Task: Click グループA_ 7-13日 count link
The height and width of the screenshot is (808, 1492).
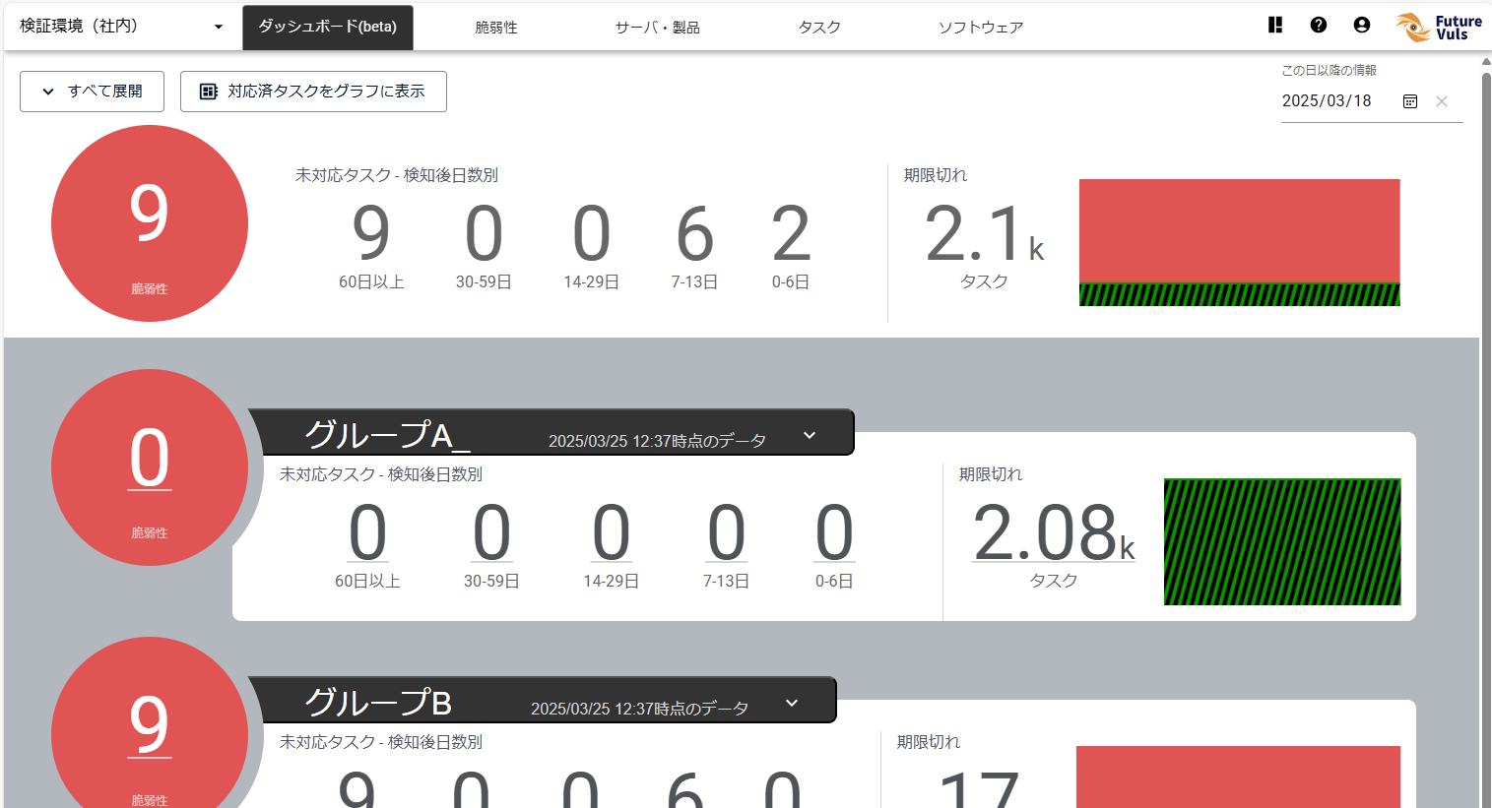Action: tap(726, 532)
